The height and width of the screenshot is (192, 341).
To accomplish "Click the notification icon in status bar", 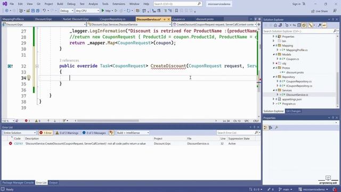I will [335, 189].
